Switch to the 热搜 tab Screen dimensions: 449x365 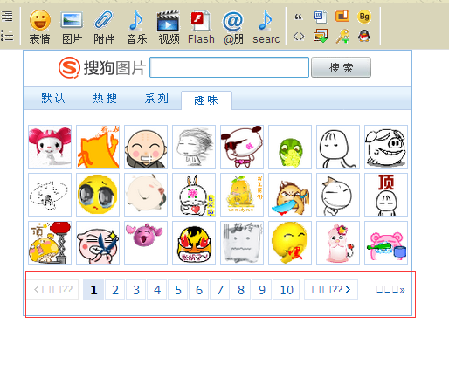(x=105, y=99)
